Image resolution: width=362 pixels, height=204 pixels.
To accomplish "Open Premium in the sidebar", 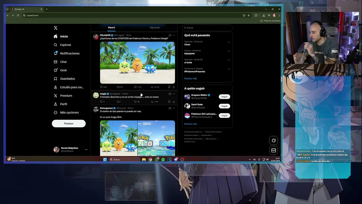I will [63, 96].
